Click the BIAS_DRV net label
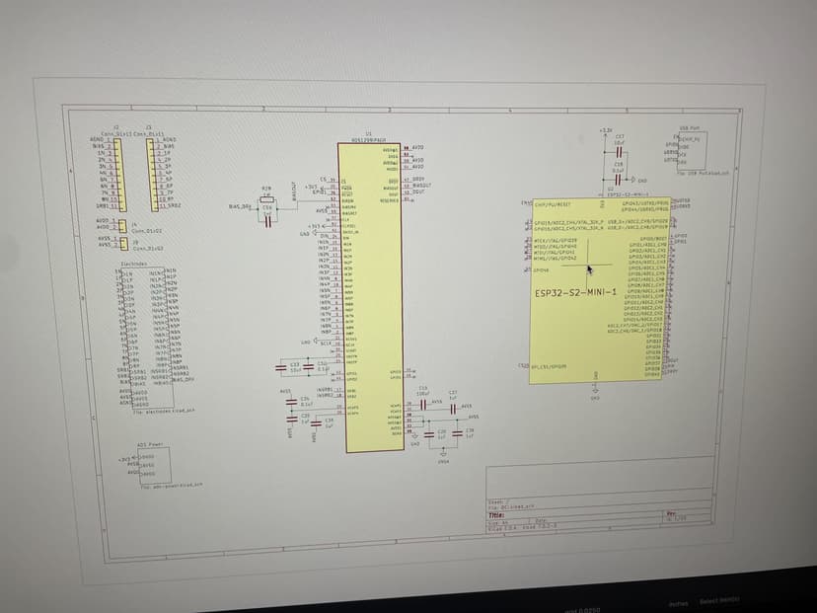Image resolution: width=817 pixels, height=613 pixels. click(x=240, y=209)
